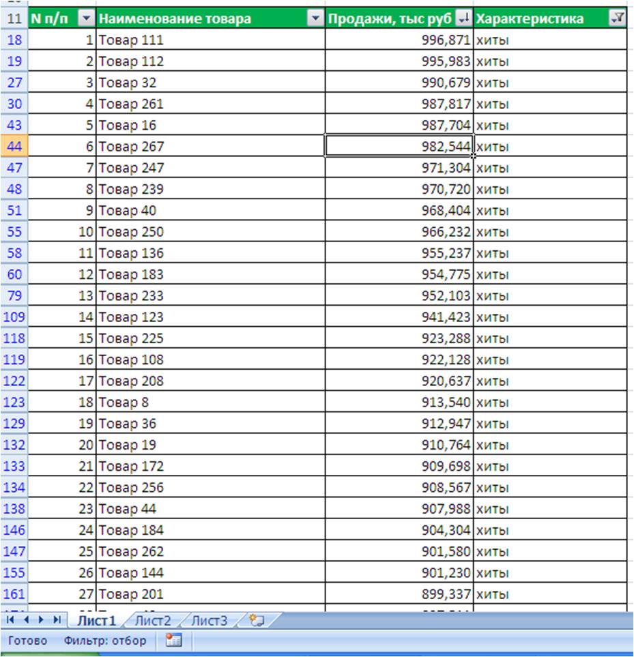Select the cell with Товар 172

(211, 466)
